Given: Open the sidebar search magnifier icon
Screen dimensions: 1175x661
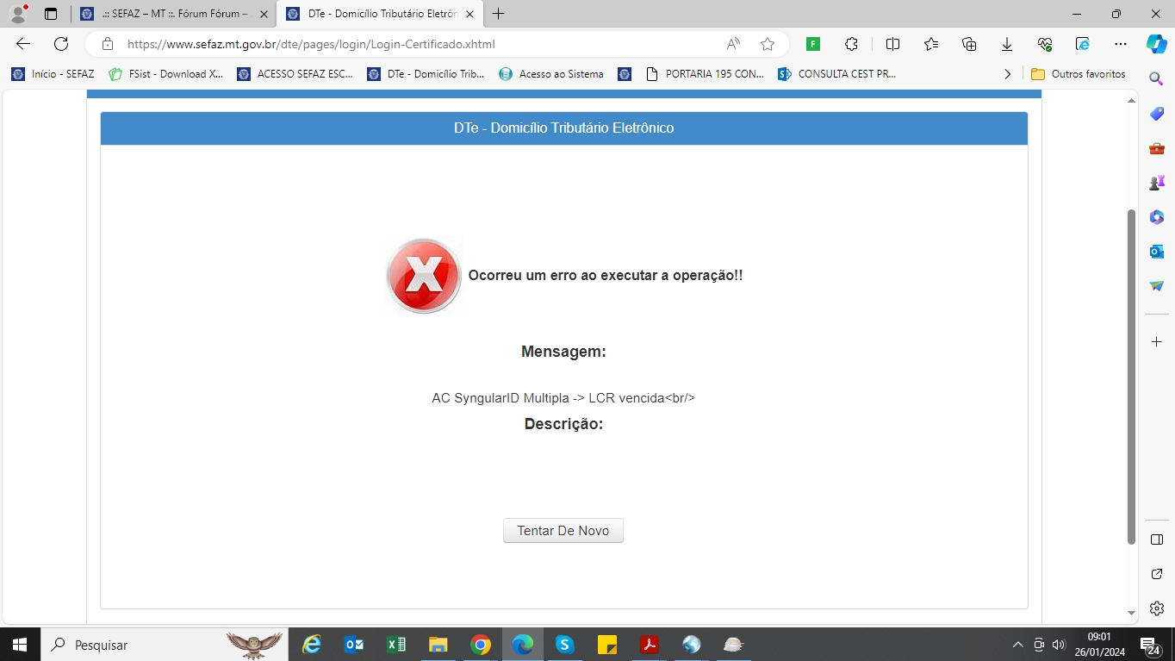Looking at the screenshot, I should (x=1157, y=79).
